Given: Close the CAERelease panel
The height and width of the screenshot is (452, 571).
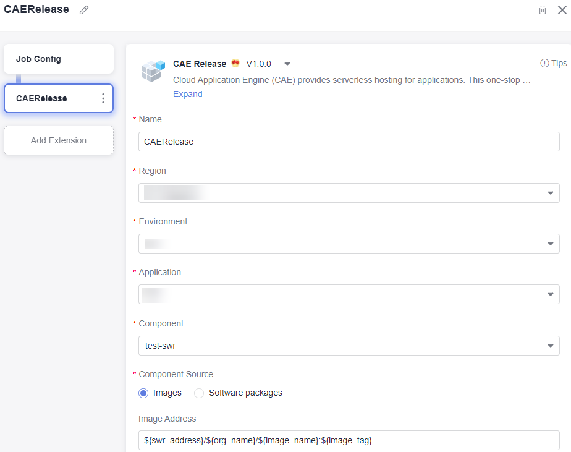Looking at the screenshot, I should (x=562, y=10).
